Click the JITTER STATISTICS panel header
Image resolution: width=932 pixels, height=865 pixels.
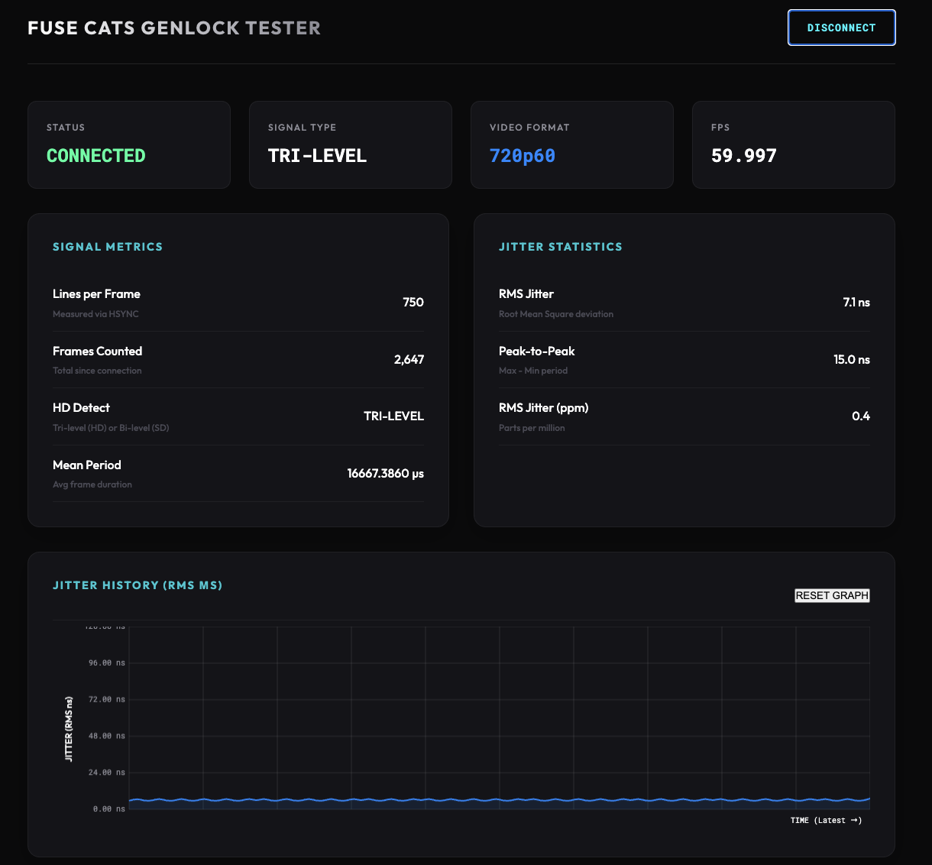click(561, 247)
